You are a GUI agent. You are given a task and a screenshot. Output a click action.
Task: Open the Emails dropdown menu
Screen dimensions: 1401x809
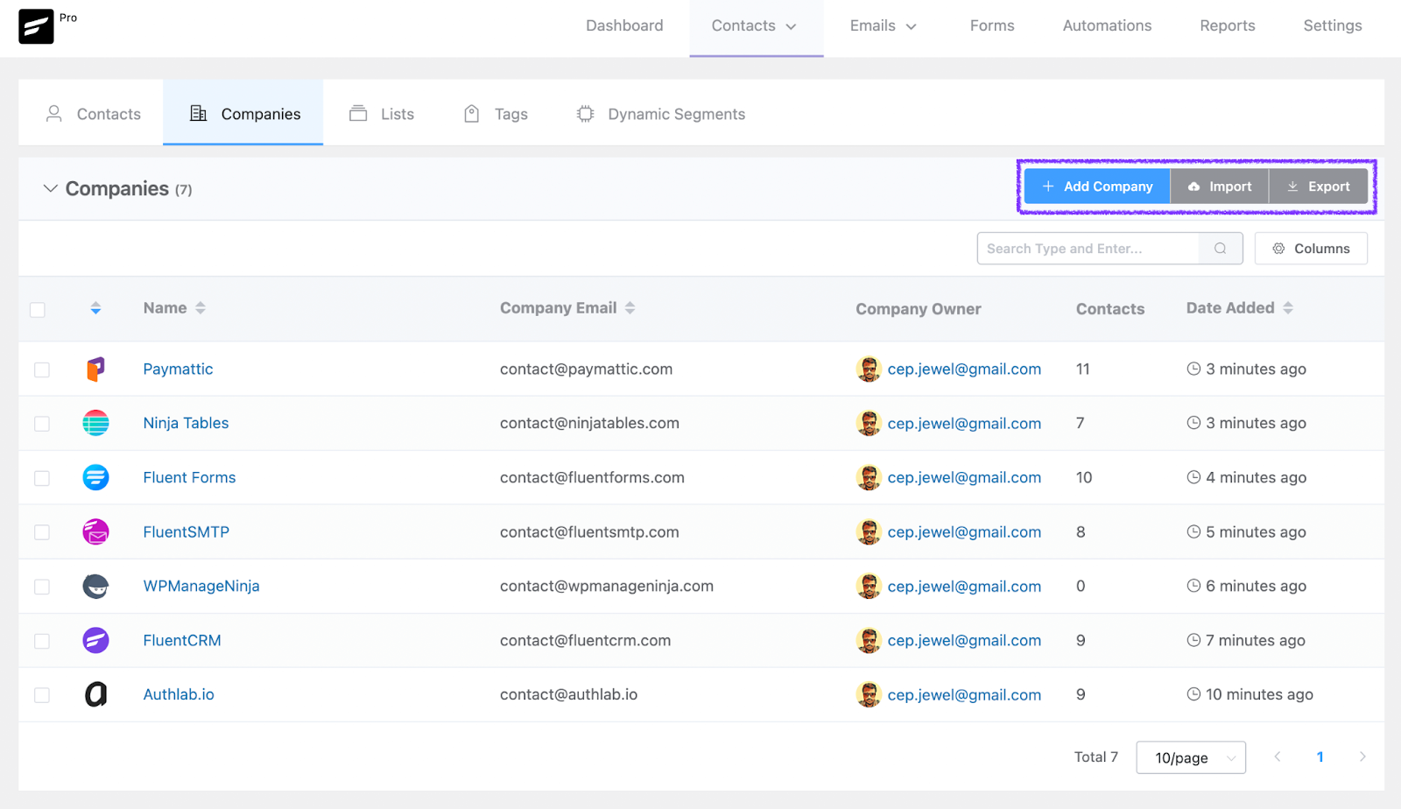point(884,26)
